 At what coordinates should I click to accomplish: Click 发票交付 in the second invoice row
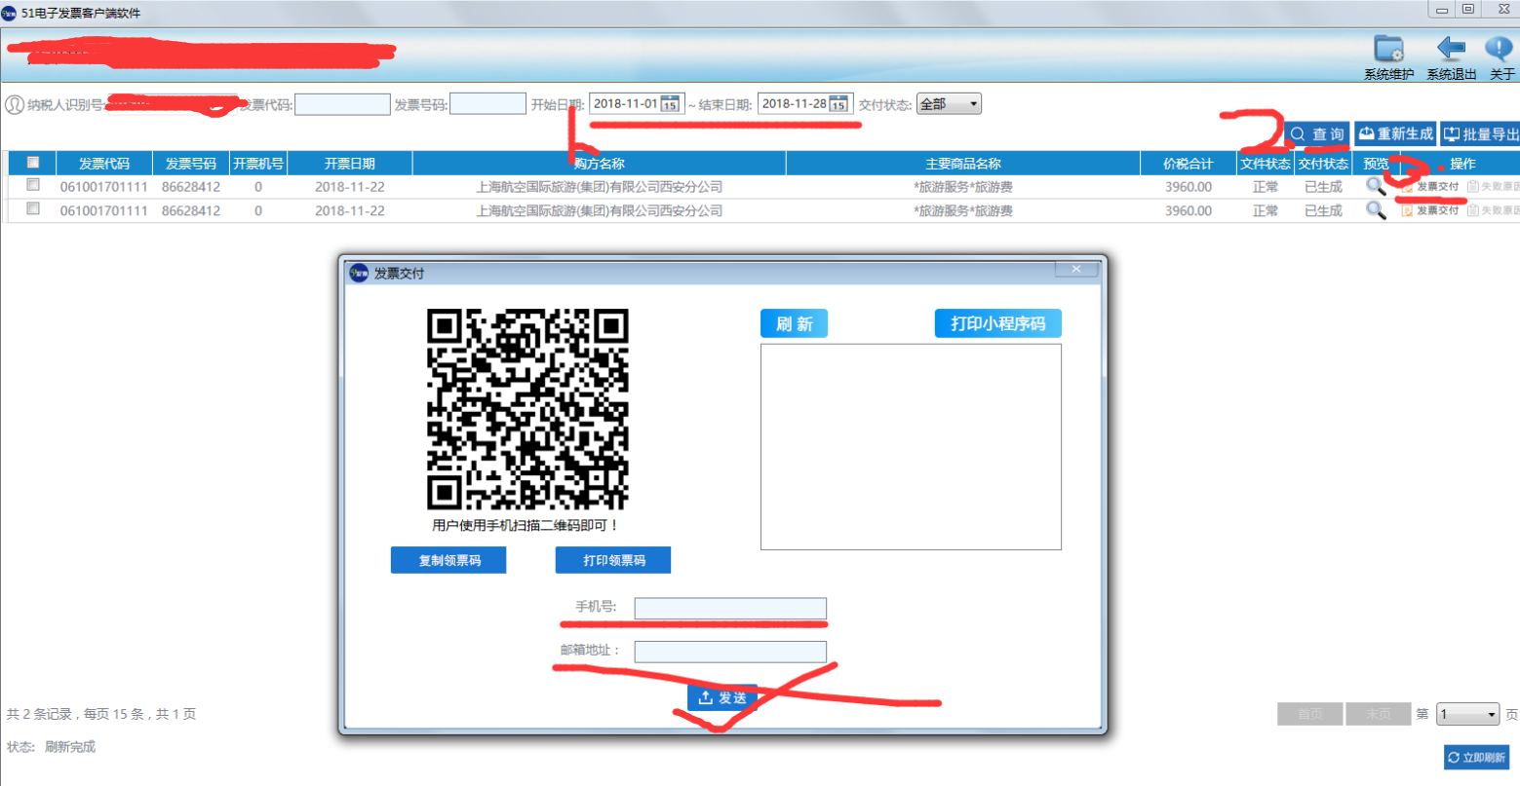pyautogui.click(x=1430, y=210)
